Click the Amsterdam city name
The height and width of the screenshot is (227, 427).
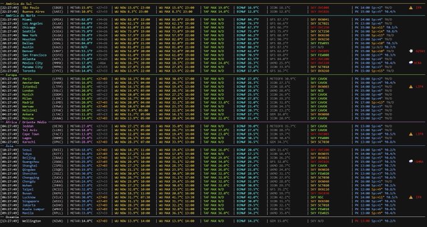31,83
